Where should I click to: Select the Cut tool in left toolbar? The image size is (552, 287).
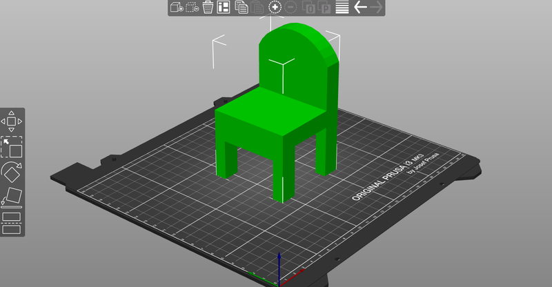(x=12, y=224)
